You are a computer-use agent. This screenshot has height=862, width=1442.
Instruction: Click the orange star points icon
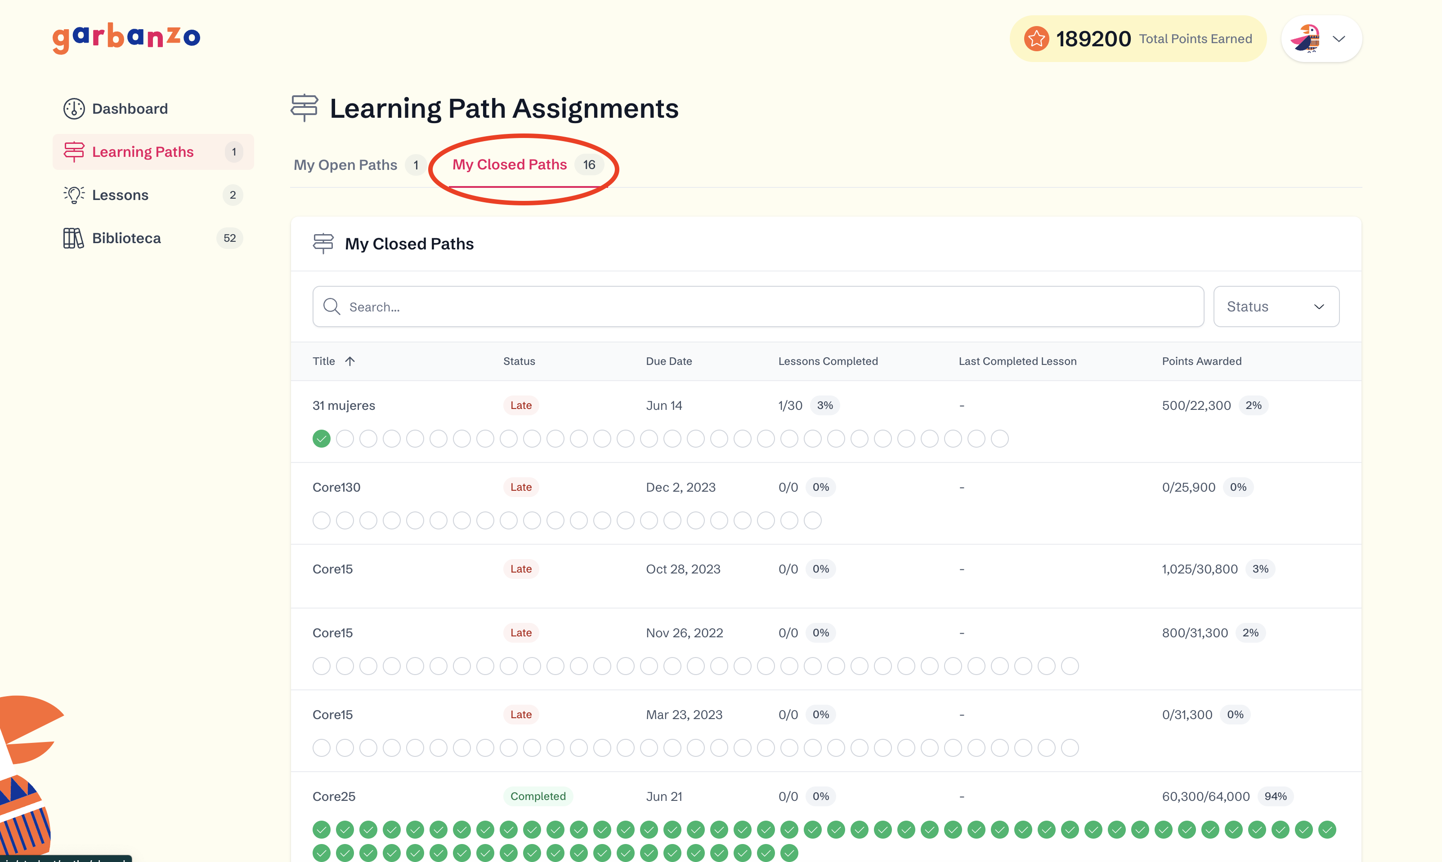point(1036,39)
